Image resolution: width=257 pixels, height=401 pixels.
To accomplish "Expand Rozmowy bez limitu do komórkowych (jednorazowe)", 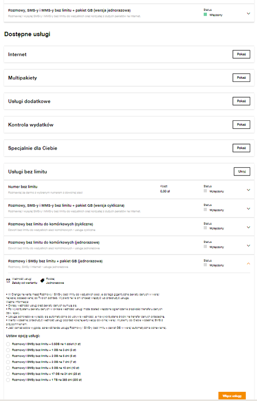I will point(249,245).
